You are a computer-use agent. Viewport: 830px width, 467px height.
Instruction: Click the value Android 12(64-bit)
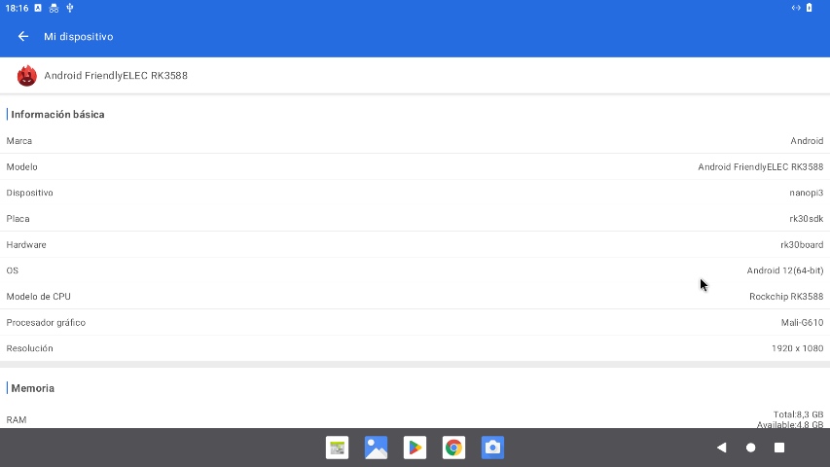[785, 270]
